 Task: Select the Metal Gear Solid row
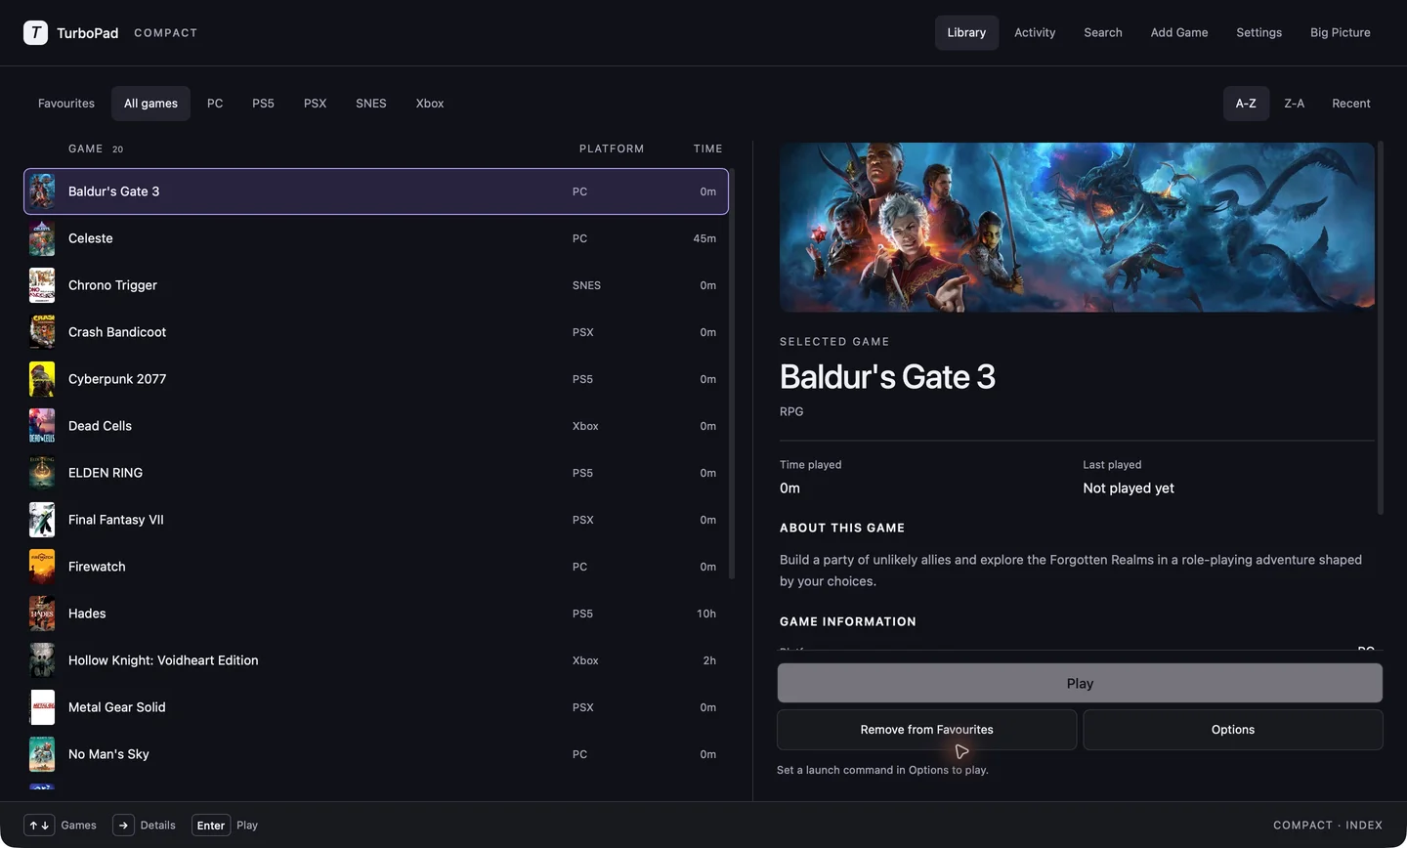pos(376,707)
